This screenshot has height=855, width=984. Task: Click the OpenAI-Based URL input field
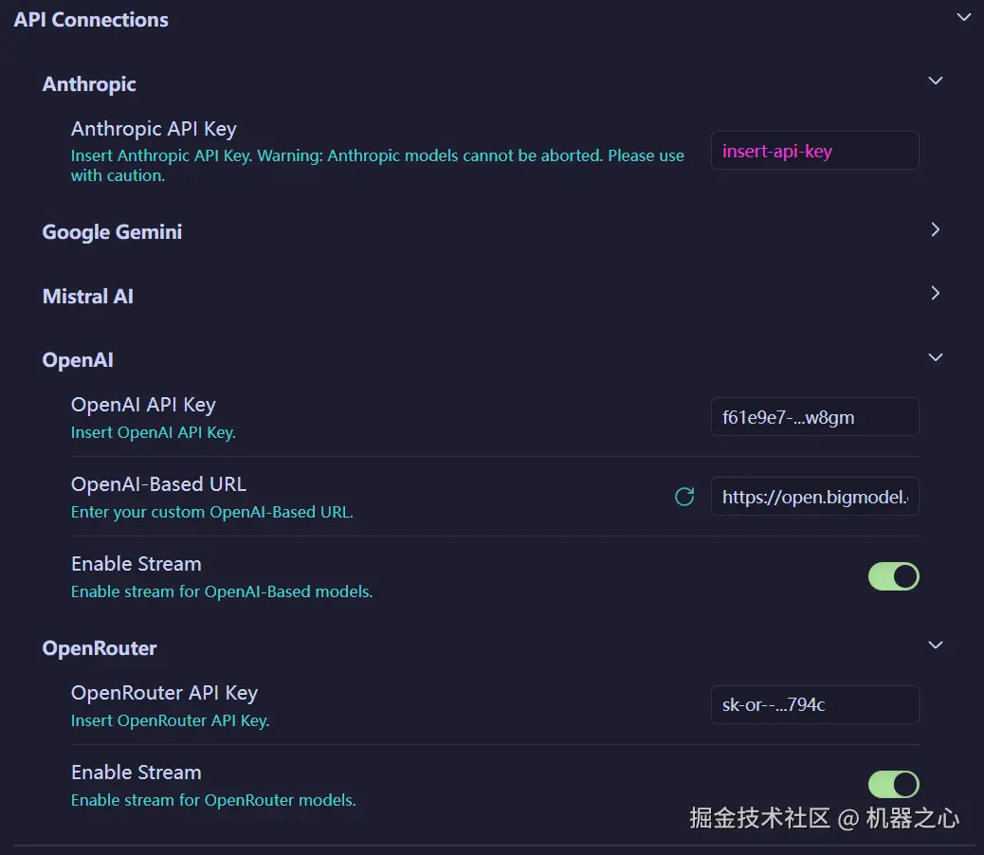[814, 496]
